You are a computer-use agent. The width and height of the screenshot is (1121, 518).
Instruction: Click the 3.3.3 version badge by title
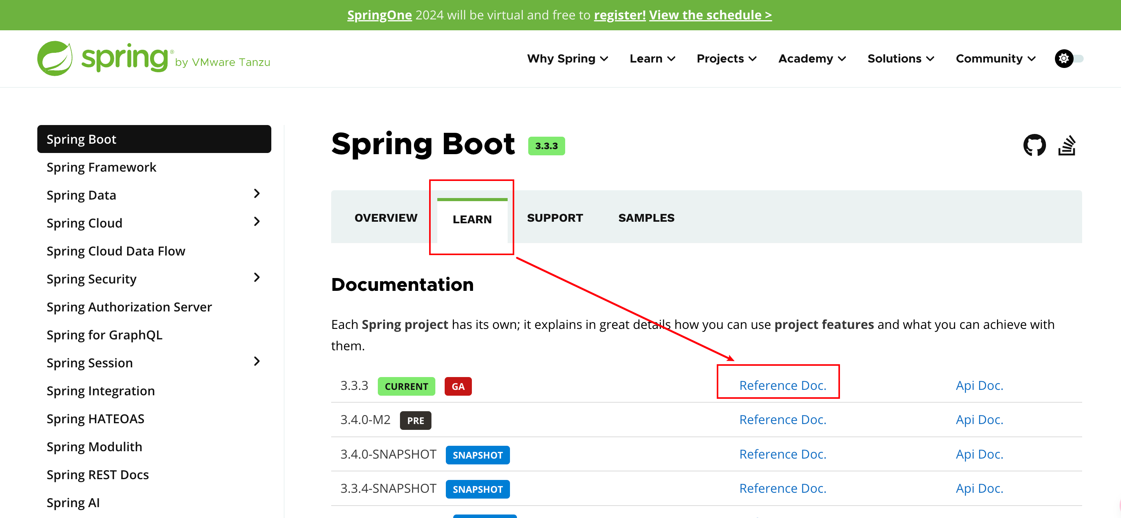click(x=546, y=146)
